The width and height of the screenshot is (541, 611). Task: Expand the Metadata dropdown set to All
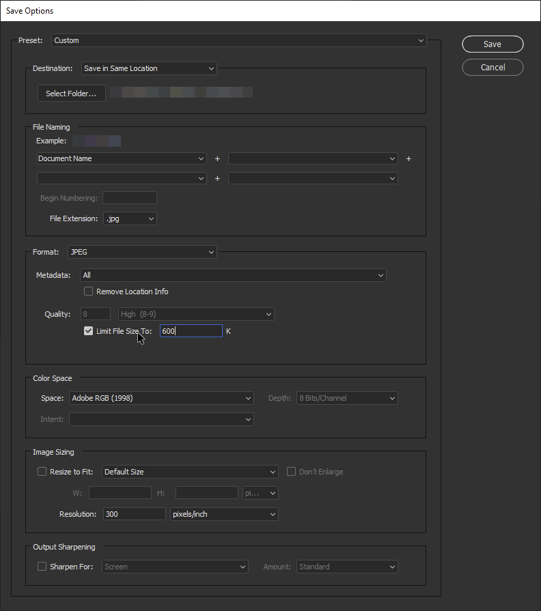(x=234, y=275)
